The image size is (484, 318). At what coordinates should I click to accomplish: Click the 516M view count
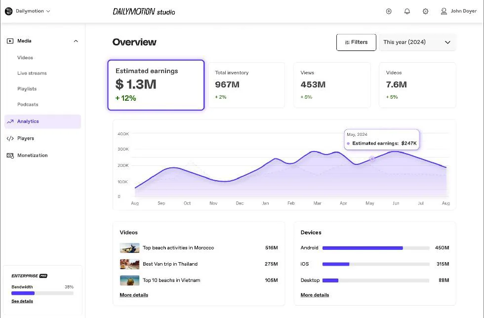(272, 248)
